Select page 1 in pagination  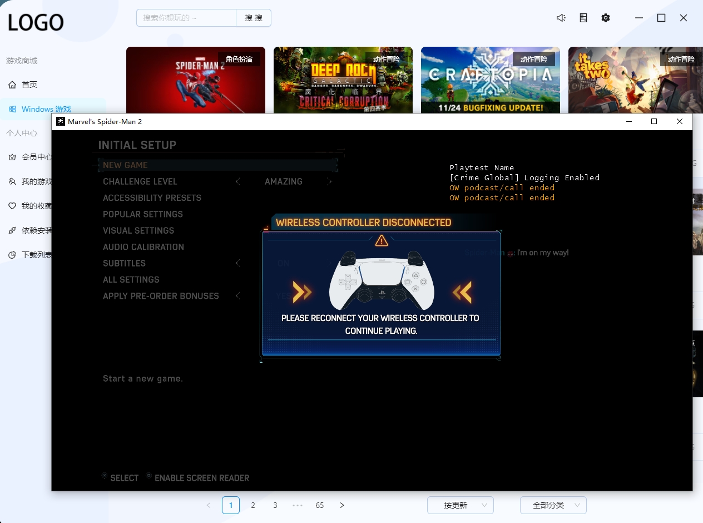tap(231, 505)
